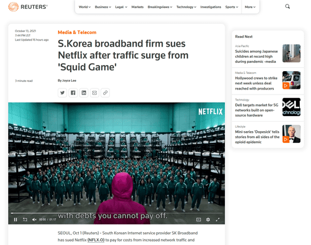Open the Dell logo thumbnail
Viewport: 311px width, 245px height.
click(292, 107)
